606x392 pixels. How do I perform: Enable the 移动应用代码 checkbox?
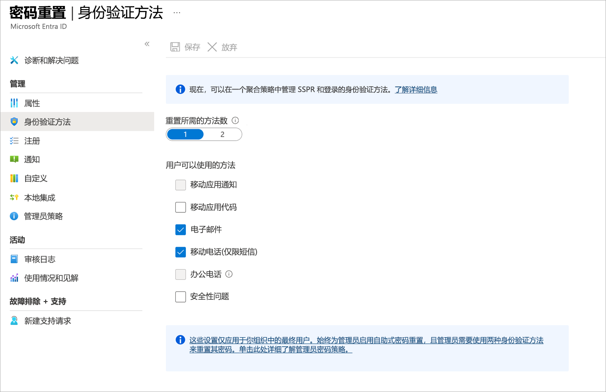(x=180, y=207)
